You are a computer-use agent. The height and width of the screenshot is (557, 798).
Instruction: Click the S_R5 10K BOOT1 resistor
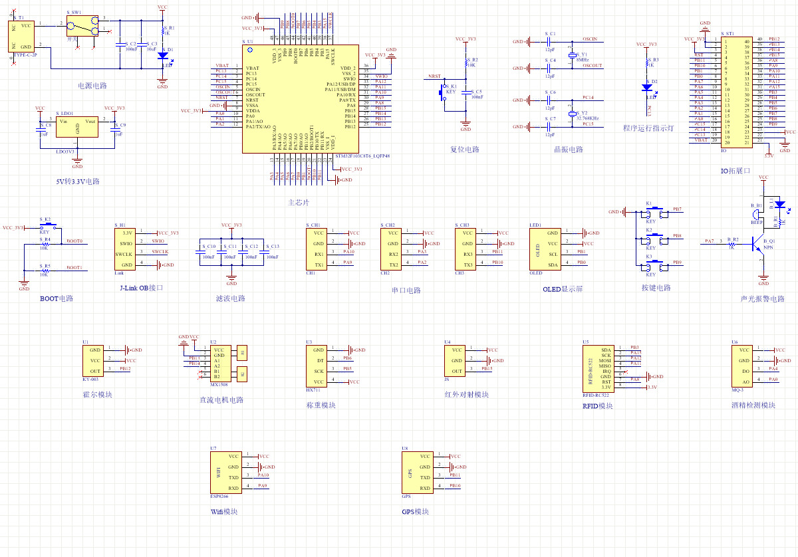tap(45, 270)
